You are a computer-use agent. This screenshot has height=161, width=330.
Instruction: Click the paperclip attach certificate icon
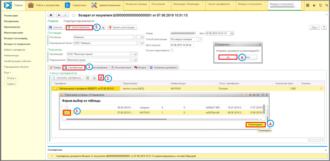101,78
